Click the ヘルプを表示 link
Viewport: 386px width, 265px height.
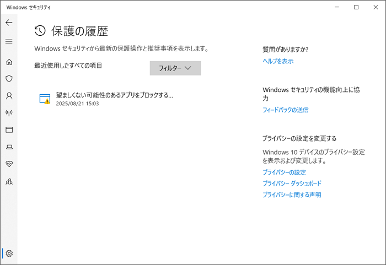[278, 61]
